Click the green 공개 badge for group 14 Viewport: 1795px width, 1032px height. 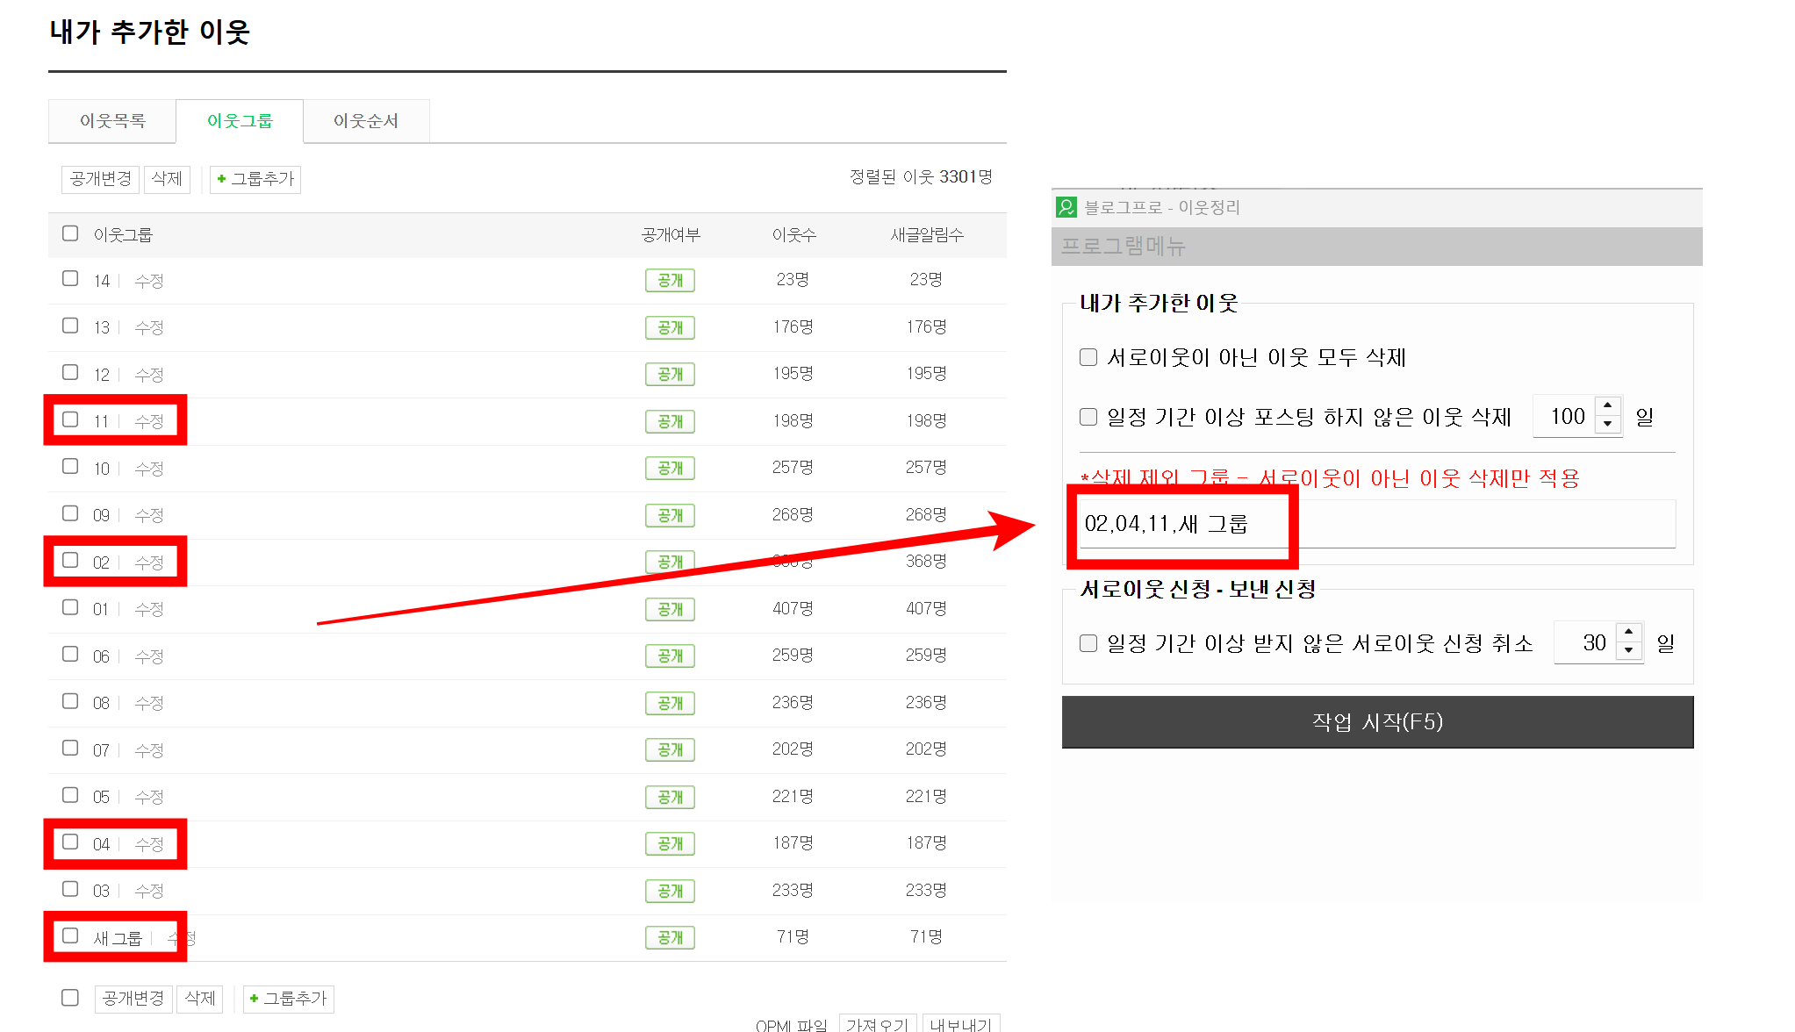tap(670, 280)
